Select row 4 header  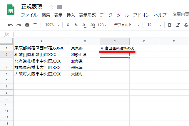click(x=7, y=67)
